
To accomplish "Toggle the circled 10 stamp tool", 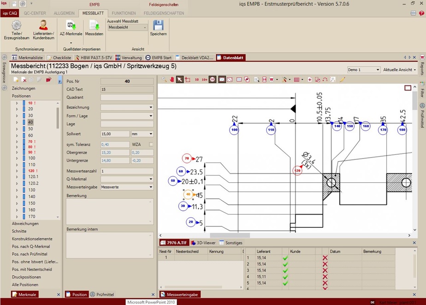I will 212,79.
